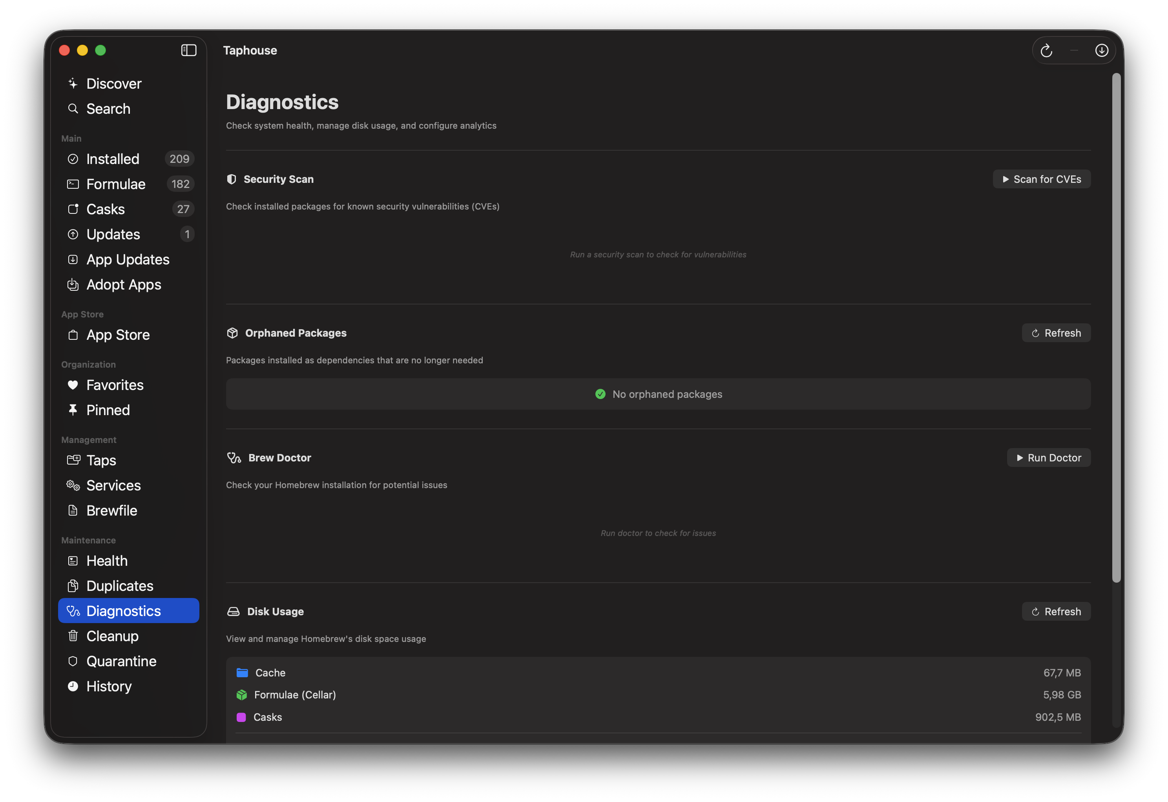Select the Quarantine section
Image resolution: width=1168 pixels, height=802 pixels.
(121, 661)
